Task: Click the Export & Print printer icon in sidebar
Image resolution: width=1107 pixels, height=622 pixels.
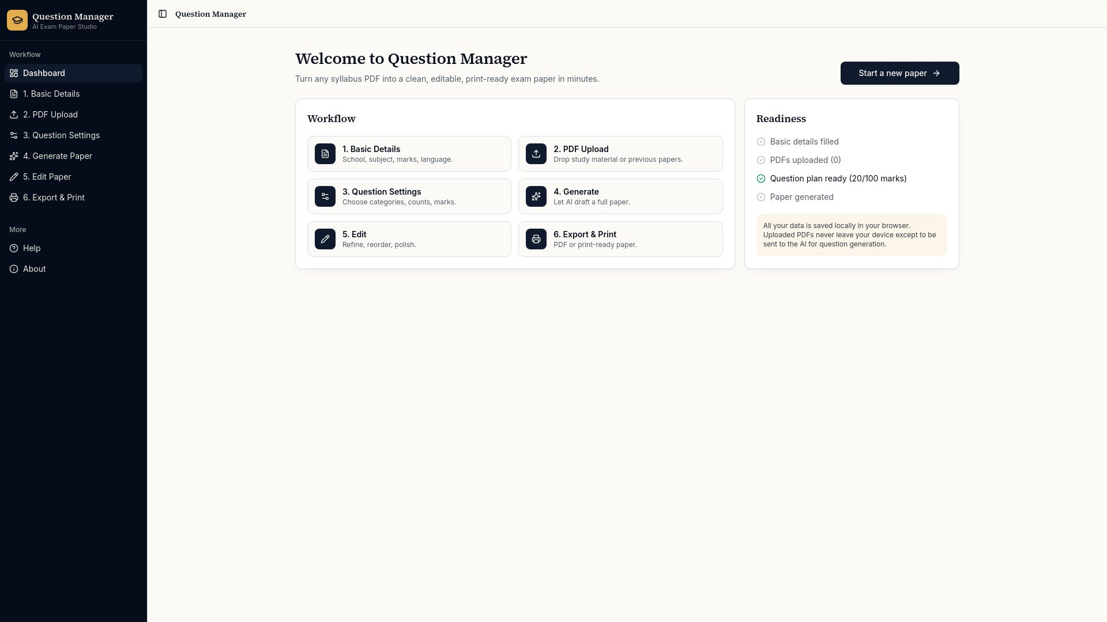Action: pyautogui.click(x=14, y=198)
